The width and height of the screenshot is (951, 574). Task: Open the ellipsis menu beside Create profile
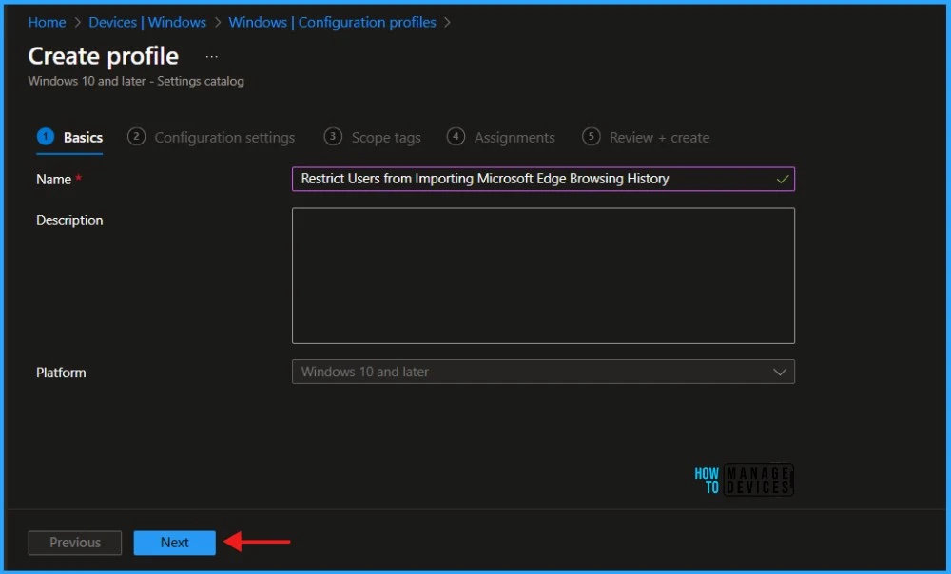pos(211,56)
